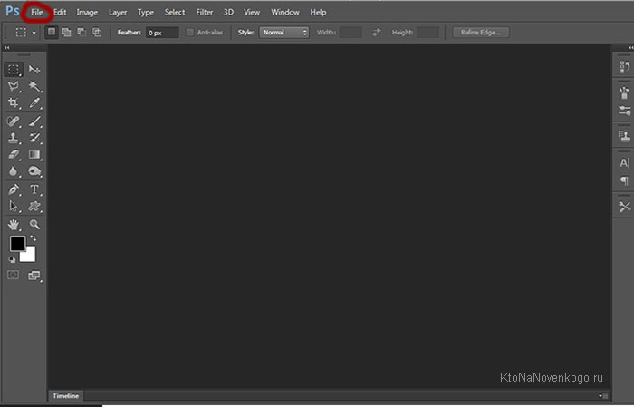Select the Custom Shape tool
The height and width of the screenshot is (407, 634).
[34, 207]
